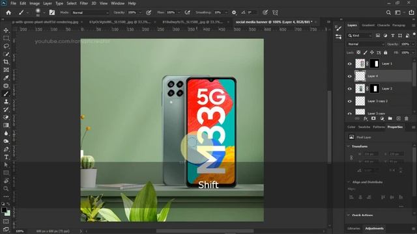The height and width of the screenshot is (234, 417).
Task: Delete the selected layer
Action: (407, 118)
